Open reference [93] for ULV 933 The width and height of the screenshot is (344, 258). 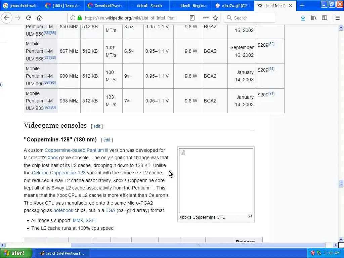tap(53, 107)
